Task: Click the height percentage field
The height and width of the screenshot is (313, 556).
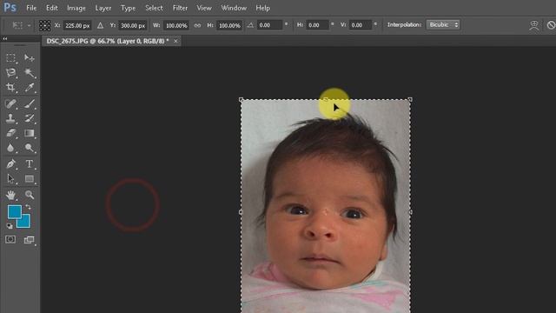Action: [229, 25]
